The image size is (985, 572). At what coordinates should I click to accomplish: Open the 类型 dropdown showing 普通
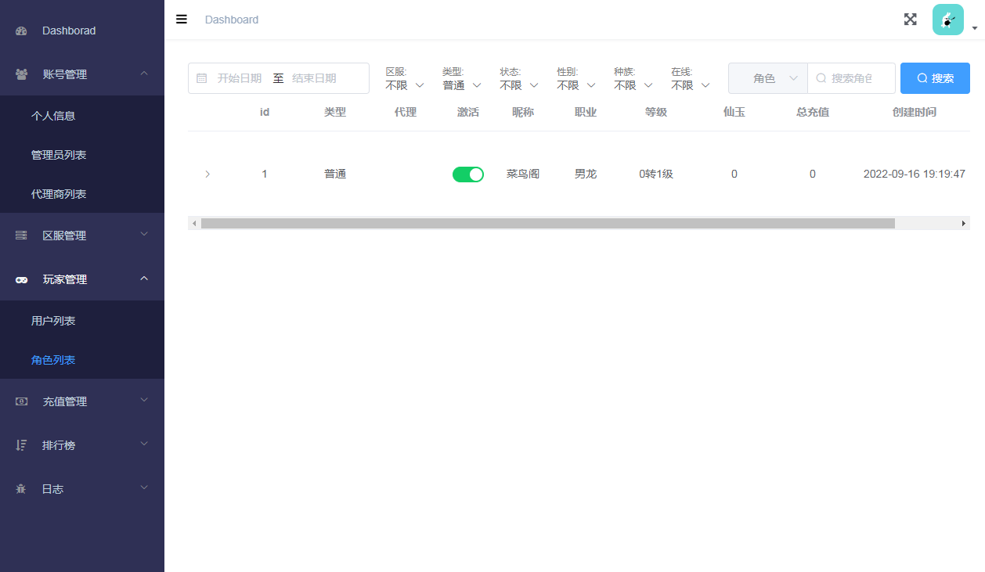pos(461,85)
